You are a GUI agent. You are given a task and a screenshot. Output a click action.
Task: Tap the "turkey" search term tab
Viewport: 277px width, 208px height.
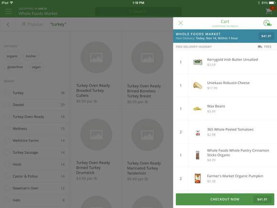click(58, 24)
